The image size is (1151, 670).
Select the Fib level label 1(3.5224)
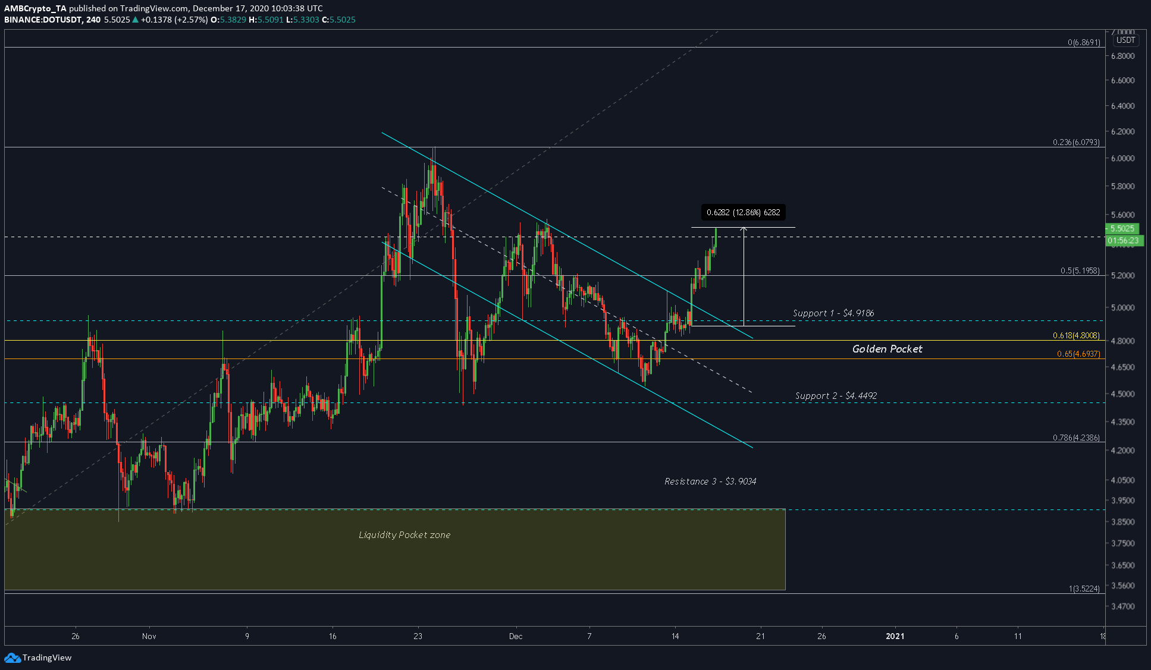point(1084,589)
